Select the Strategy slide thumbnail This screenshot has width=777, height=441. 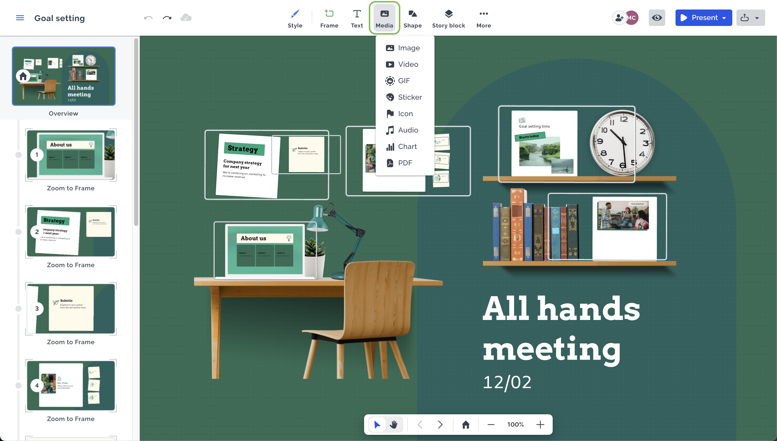pyautogui.click(x=71, y=232)
